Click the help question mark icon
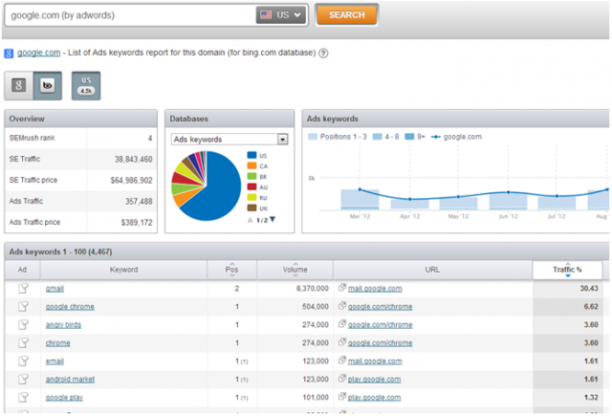Viewport: 612px width, 416px height. (x=323, y=53)
